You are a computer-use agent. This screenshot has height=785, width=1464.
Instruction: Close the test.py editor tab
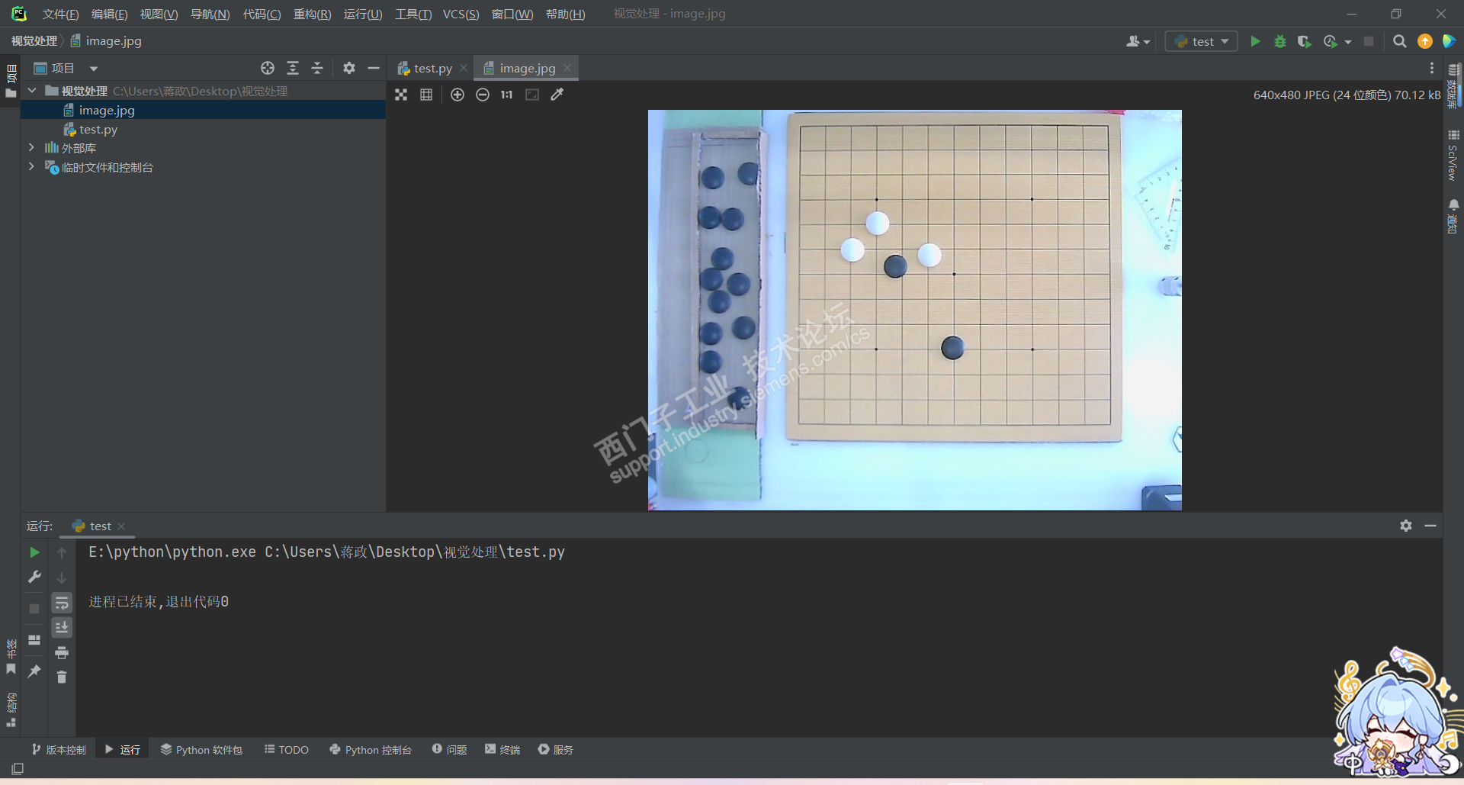464,68
